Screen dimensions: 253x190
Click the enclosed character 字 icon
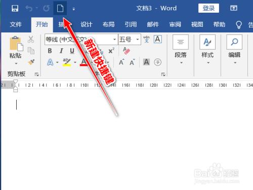coord(158,62)
